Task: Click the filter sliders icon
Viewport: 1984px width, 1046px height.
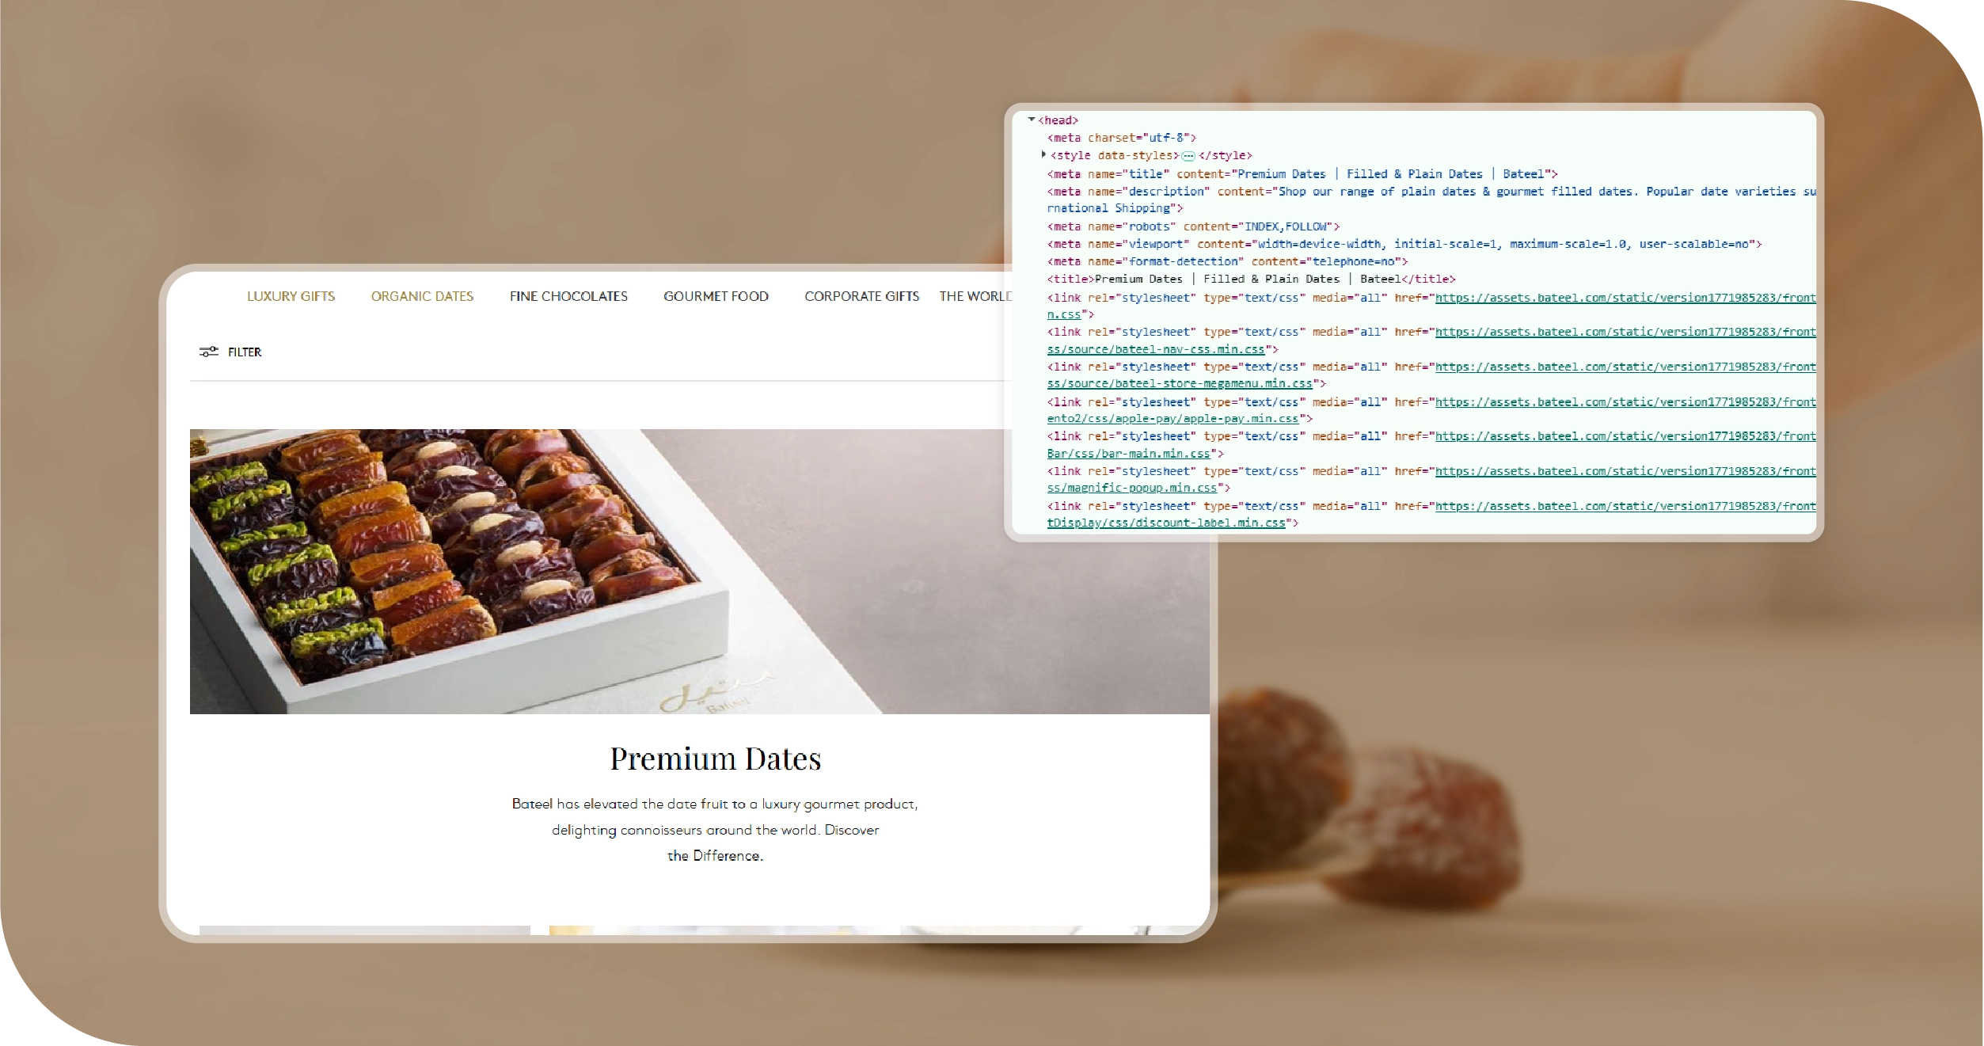Action: pos(208,352)
